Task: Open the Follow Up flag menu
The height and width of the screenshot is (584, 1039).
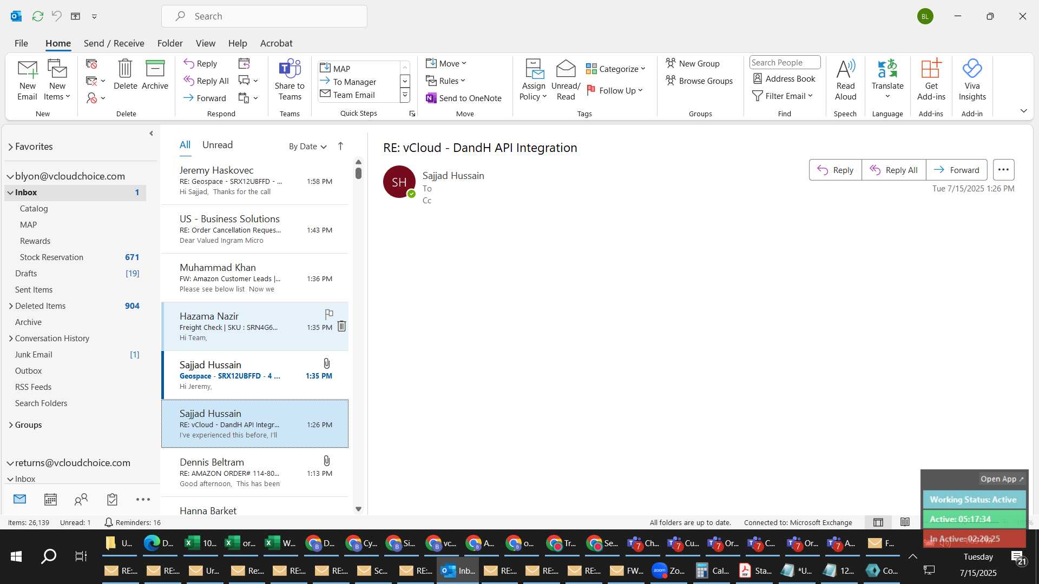Action: tap(615, 91)
